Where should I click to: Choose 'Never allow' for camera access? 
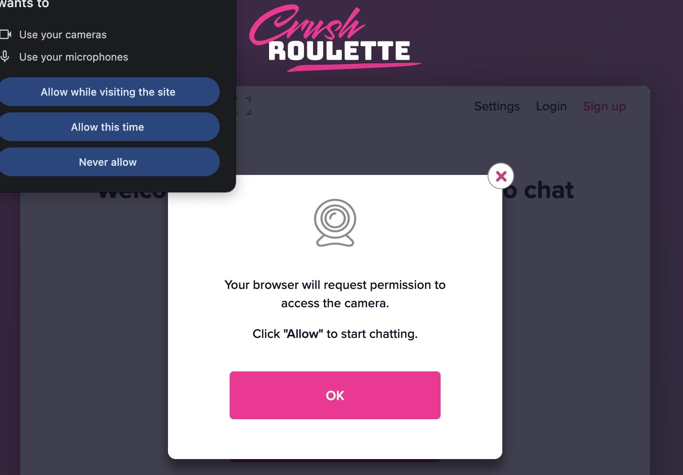click(107, 162)
